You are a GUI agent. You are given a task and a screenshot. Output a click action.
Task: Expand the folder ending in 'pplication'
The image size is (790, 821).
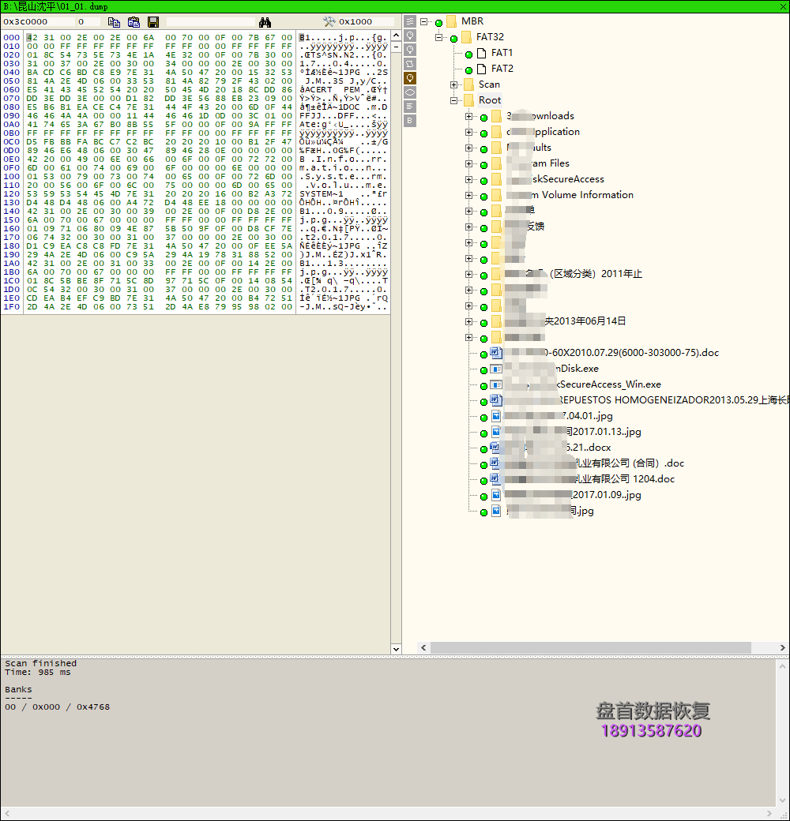[x=469, y=132]
